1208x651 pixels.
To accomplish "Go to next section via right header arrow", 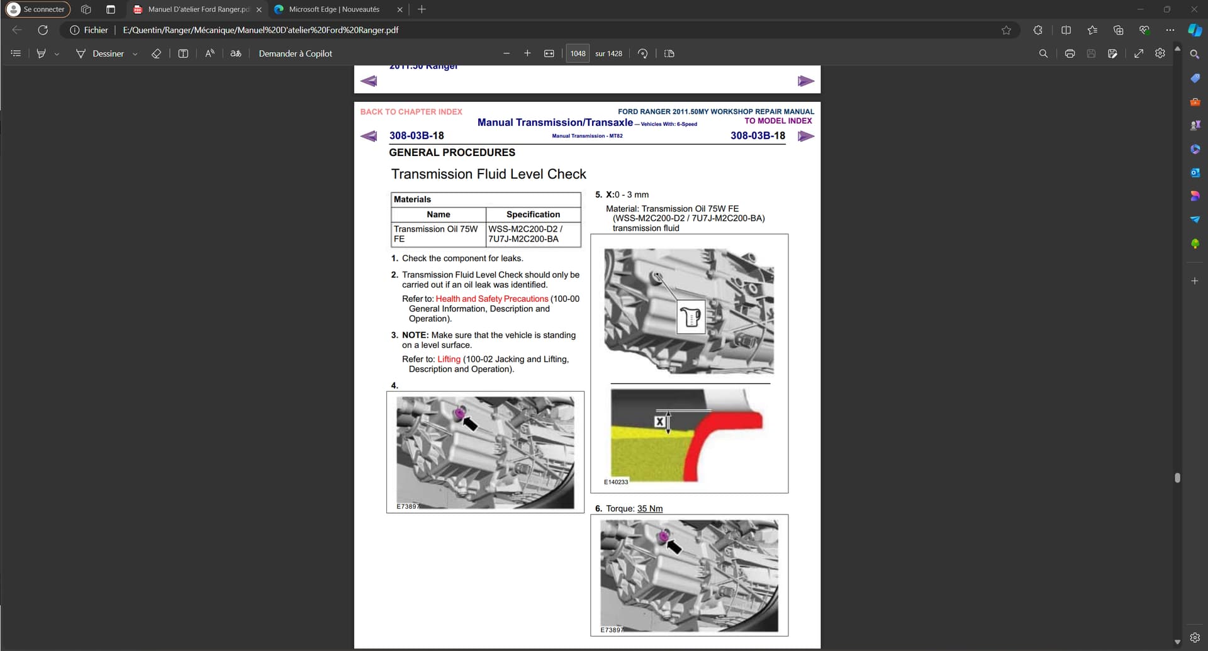I will click(x=806, y=136).
